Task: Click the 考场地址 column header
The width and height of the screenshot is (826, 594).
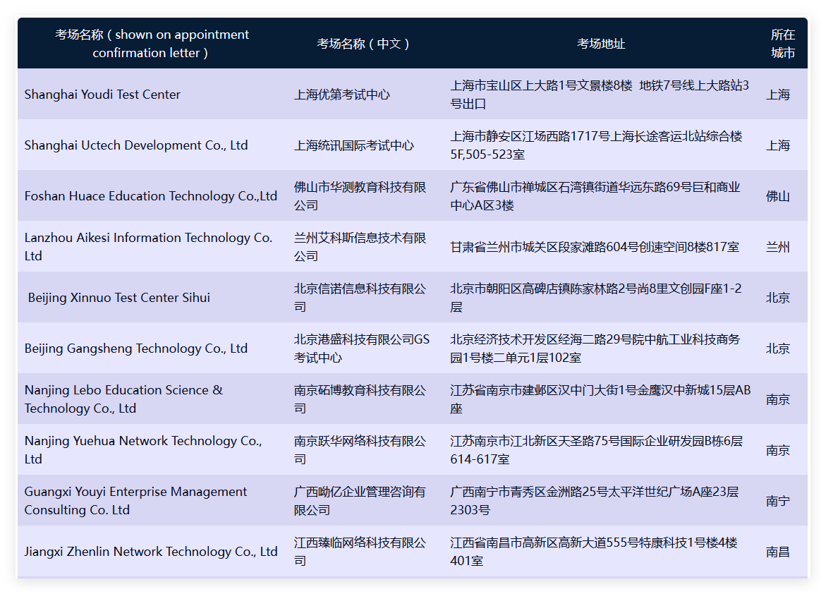Action: tap(601, 44)
